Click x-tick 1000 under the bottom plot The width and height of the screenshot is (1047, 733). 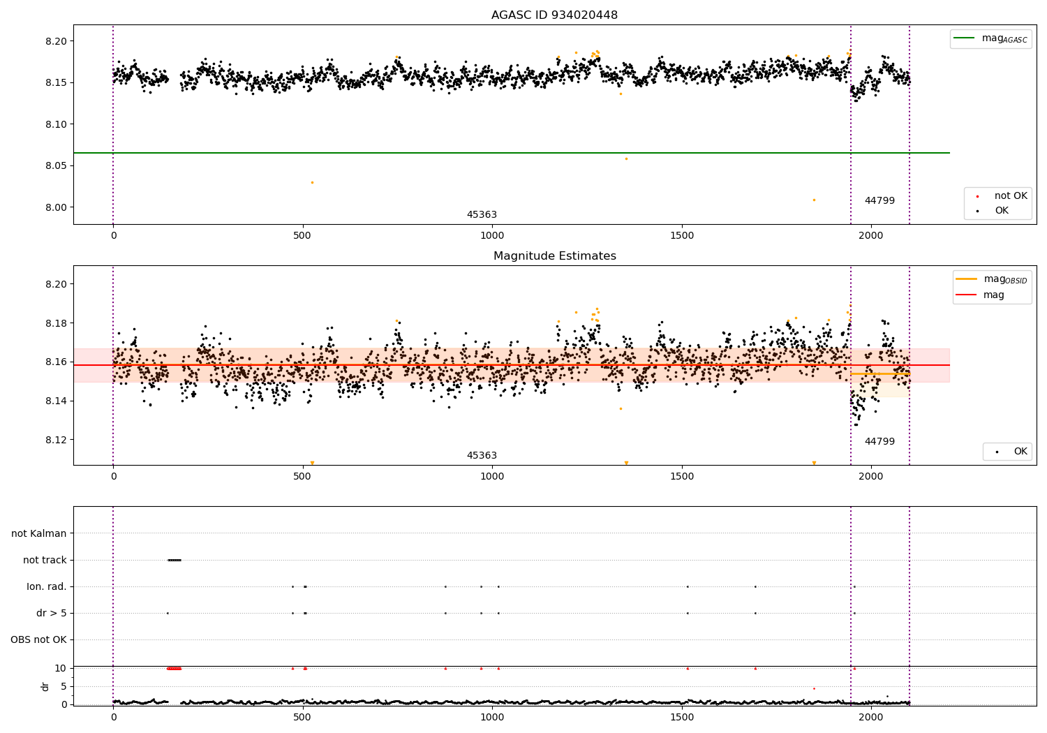(x=492, y=717)
